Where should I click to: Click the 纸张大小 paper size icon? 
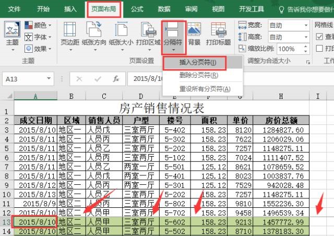(121, 29)
